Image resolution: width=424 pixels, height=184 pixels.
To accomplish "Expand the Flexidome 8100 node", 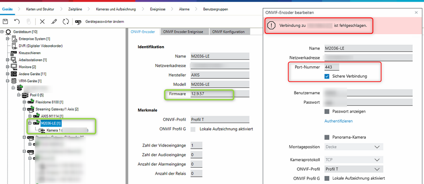I will coord(24,102).
